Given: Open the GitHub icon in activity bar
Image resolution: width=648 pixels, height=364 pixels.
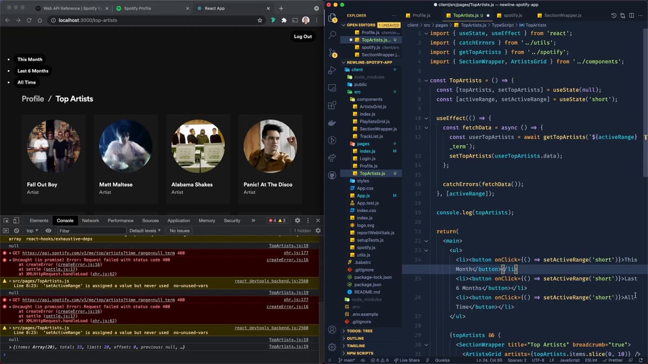Looking at the screenshot, I should 332,175.
